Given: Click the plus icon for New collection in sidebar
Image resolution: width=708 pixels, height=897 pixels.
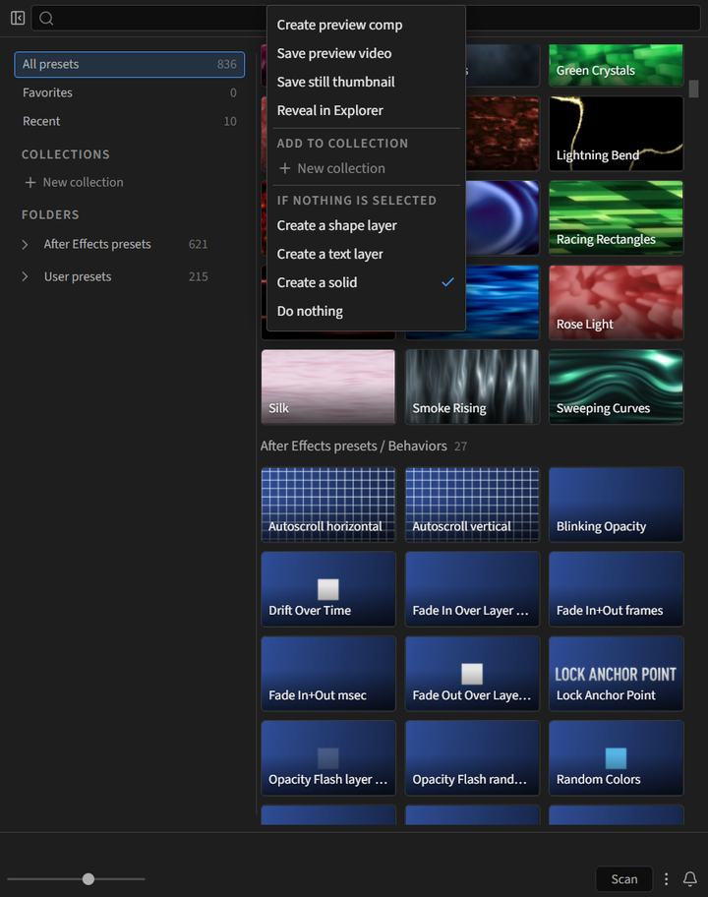Looking at the screenshot, I should pyautogui.click(x=30, y=183).
